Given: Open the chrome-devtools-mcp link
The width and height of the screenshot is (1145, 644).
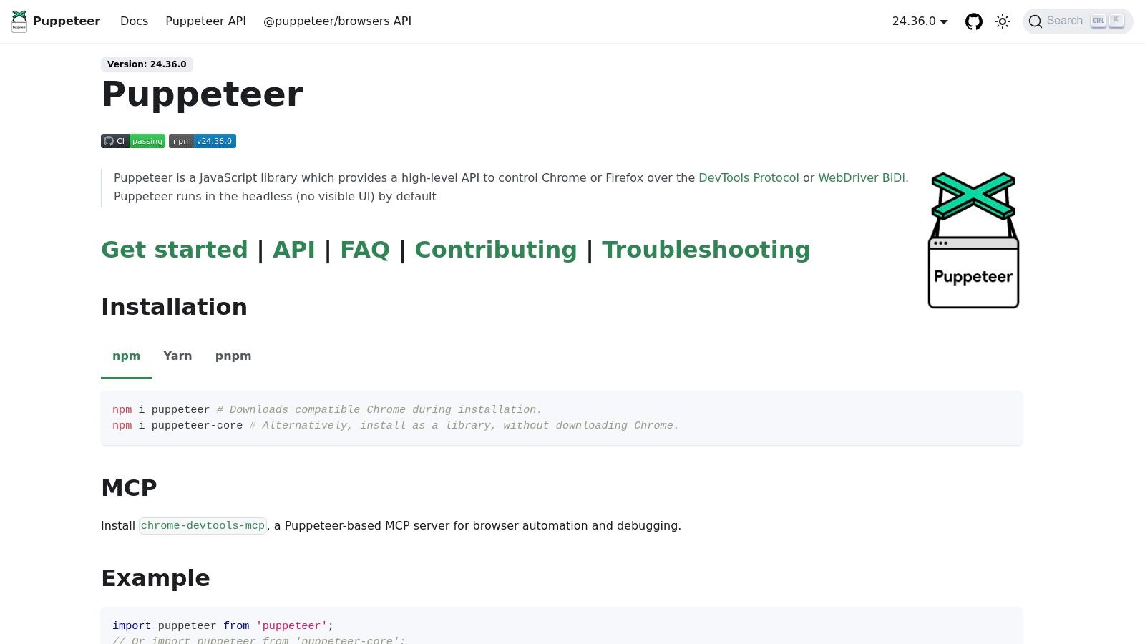Looking at the screenshot, I should click(203, 526).
